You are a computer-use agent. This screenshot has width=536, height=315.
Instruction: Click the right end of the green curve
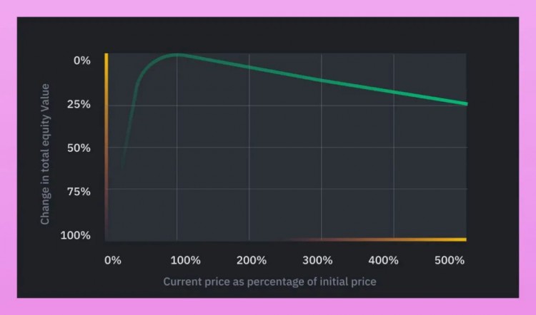465,103
